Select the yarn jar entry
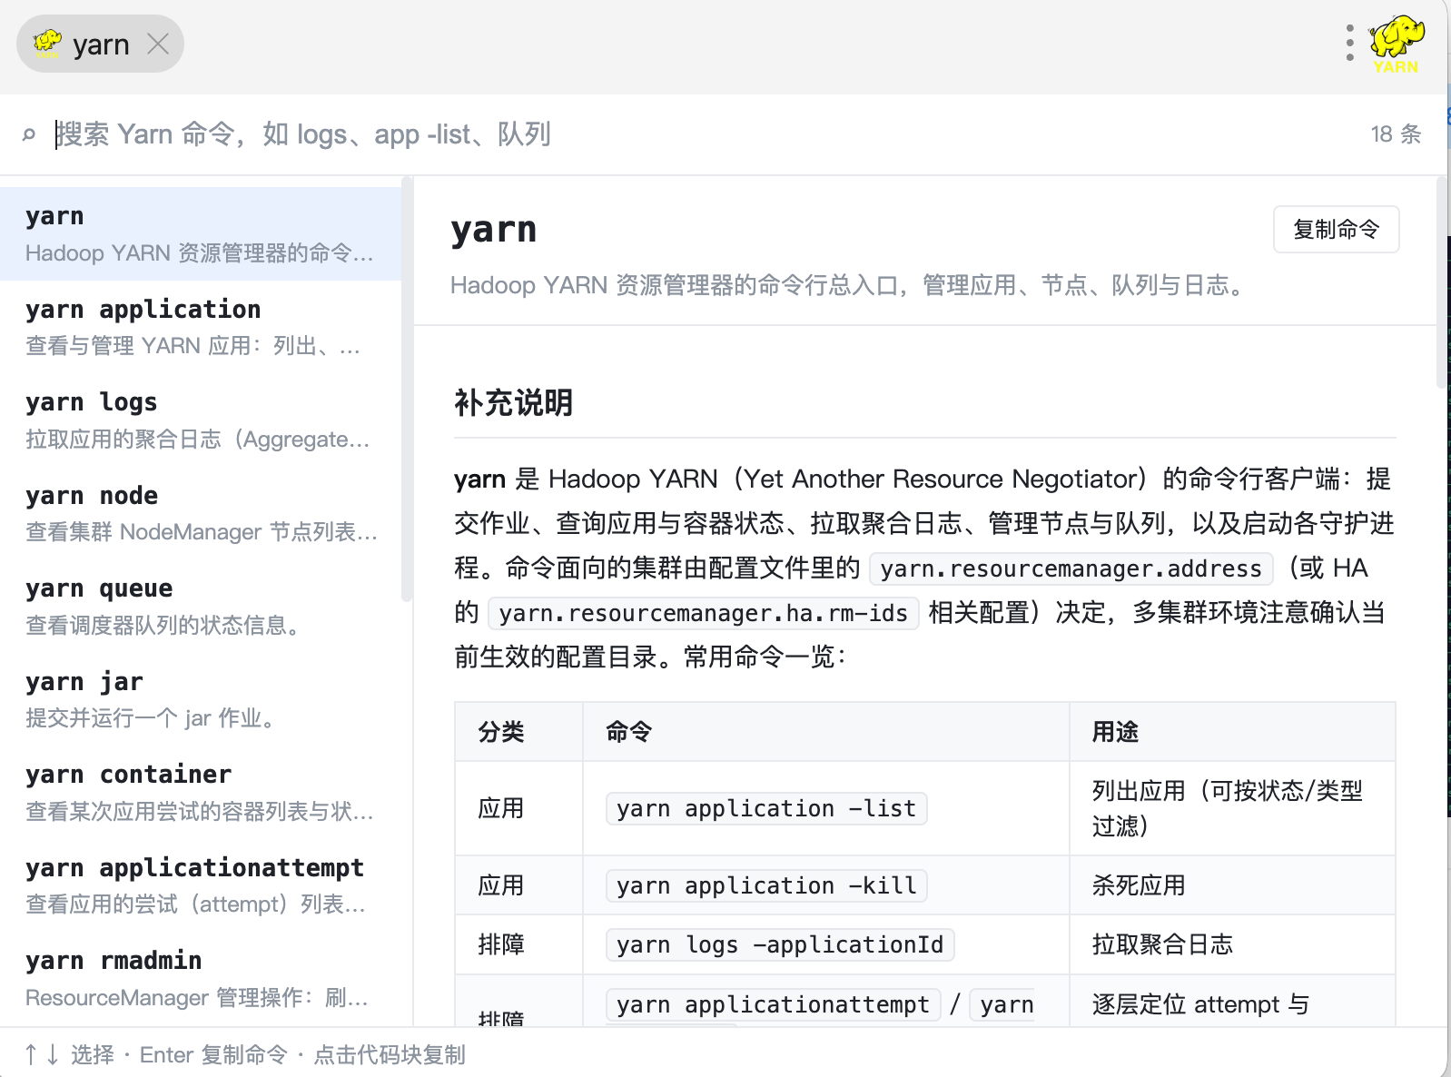 tap(201, 699)
